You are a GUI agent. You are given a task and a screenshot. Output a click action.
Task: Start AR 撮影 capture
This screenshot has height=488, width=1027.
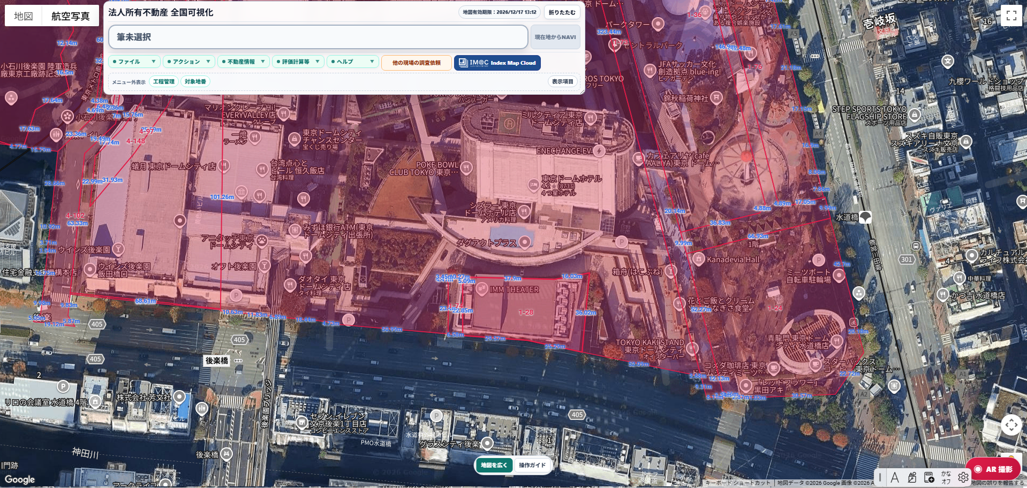tap(993, 469)
